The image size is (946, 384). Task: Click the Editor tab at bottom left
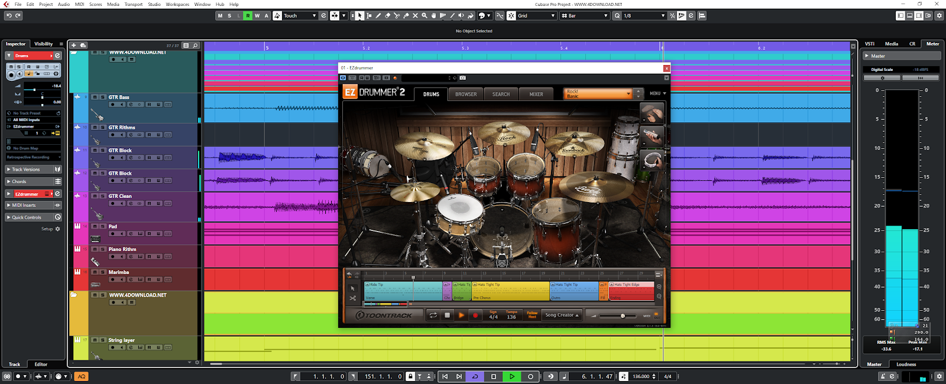[x=41, y=365]
